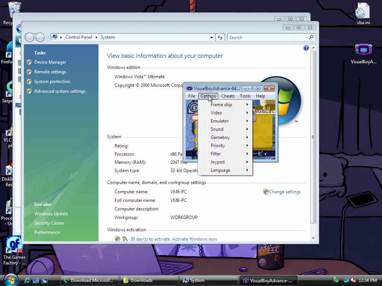Click the Advanced system settings shield icon
The width and height of the screenshot is (382, 286).
[29, 92]
